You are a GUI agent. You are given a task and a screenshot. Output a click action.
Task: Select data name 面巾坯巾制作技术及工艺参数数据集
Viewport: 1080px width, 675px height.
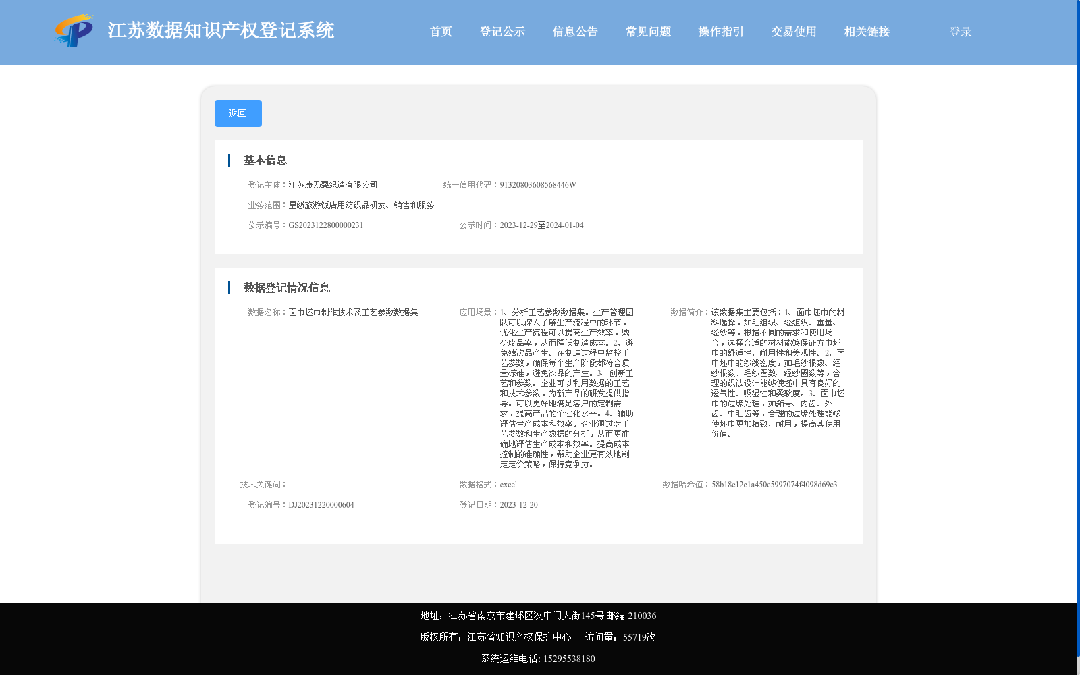pyautogui.click(x=353, y=313)
